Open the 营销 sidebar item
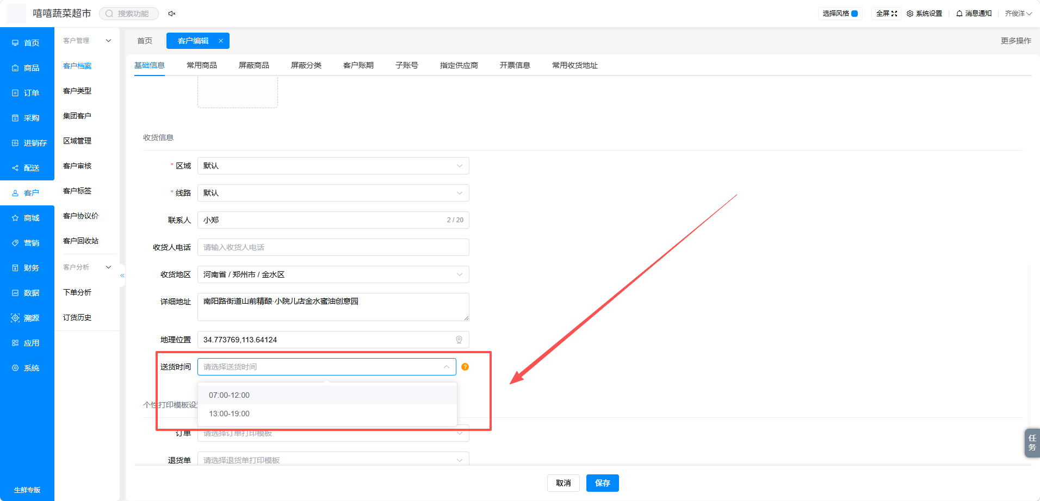The image size is (1040, 501). (27, 243)
